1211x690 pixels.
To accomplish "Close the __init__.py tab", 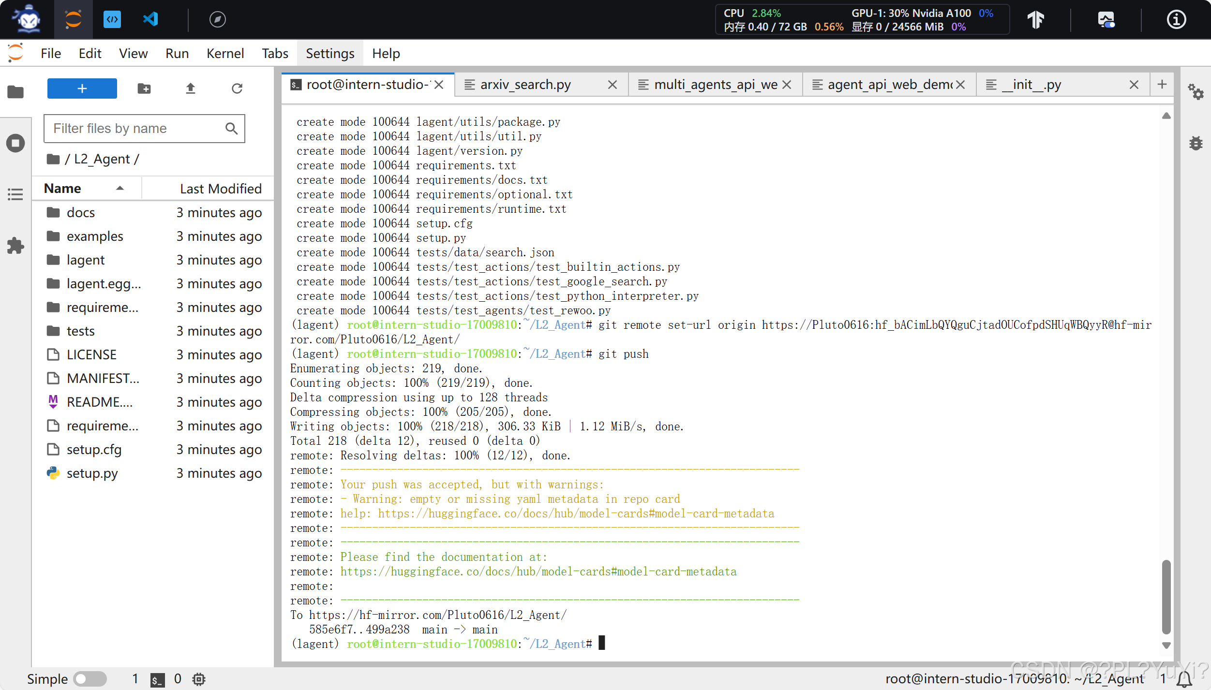I will point(1134,85).
